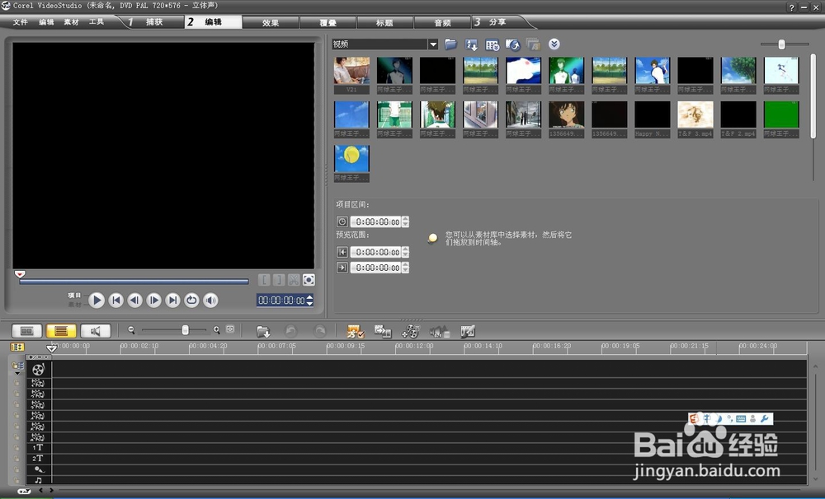This screenshot has height=499, width=825.
Task: Adjust the timeline zoom slider handle
Action: click(185, 330)
